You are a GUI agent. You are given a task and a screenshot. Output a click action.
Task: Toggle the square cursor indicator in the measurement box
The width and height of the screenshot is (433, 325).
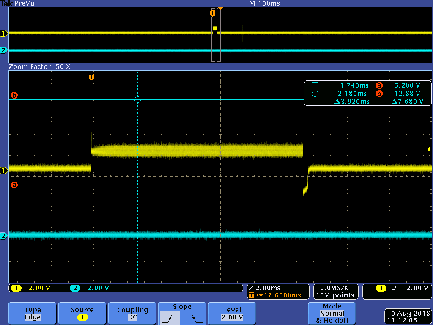pyautogui.click(x=315, y=85)
